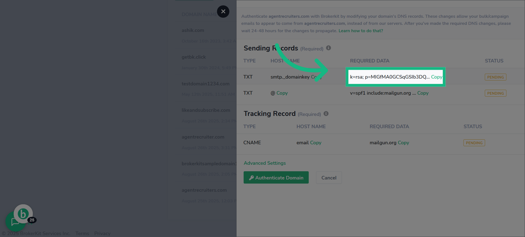Click the PENDING status on the CNAME record
Image resolution: width=525 pixels, height=237 pixels.
(x=474, y=143)
